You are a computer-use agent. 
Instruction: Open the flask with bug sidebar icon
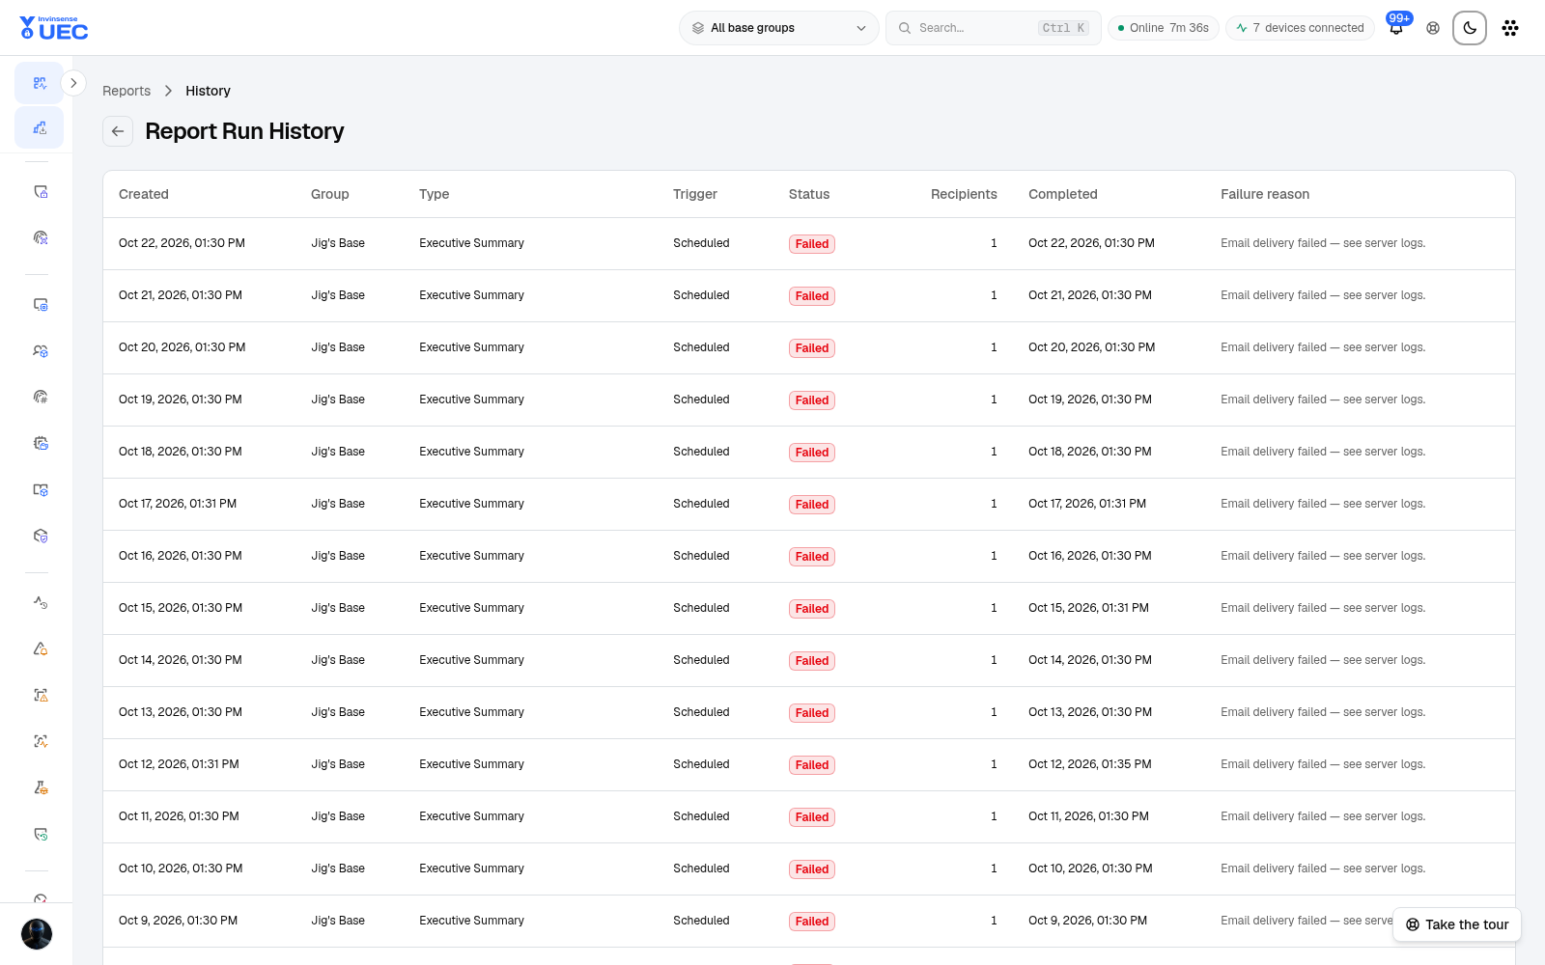[41, 787]
